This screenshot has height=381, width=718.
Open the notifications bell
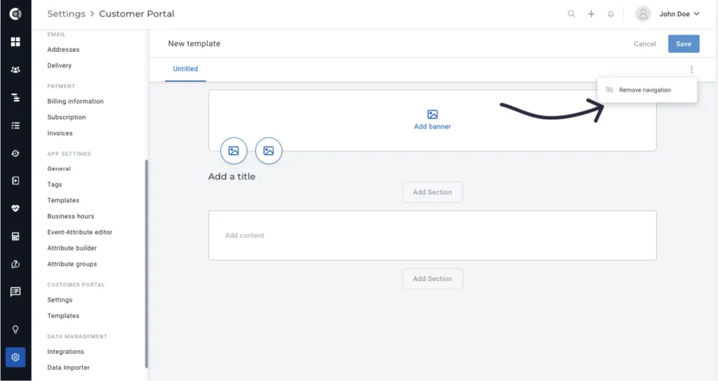click(611, 14)
